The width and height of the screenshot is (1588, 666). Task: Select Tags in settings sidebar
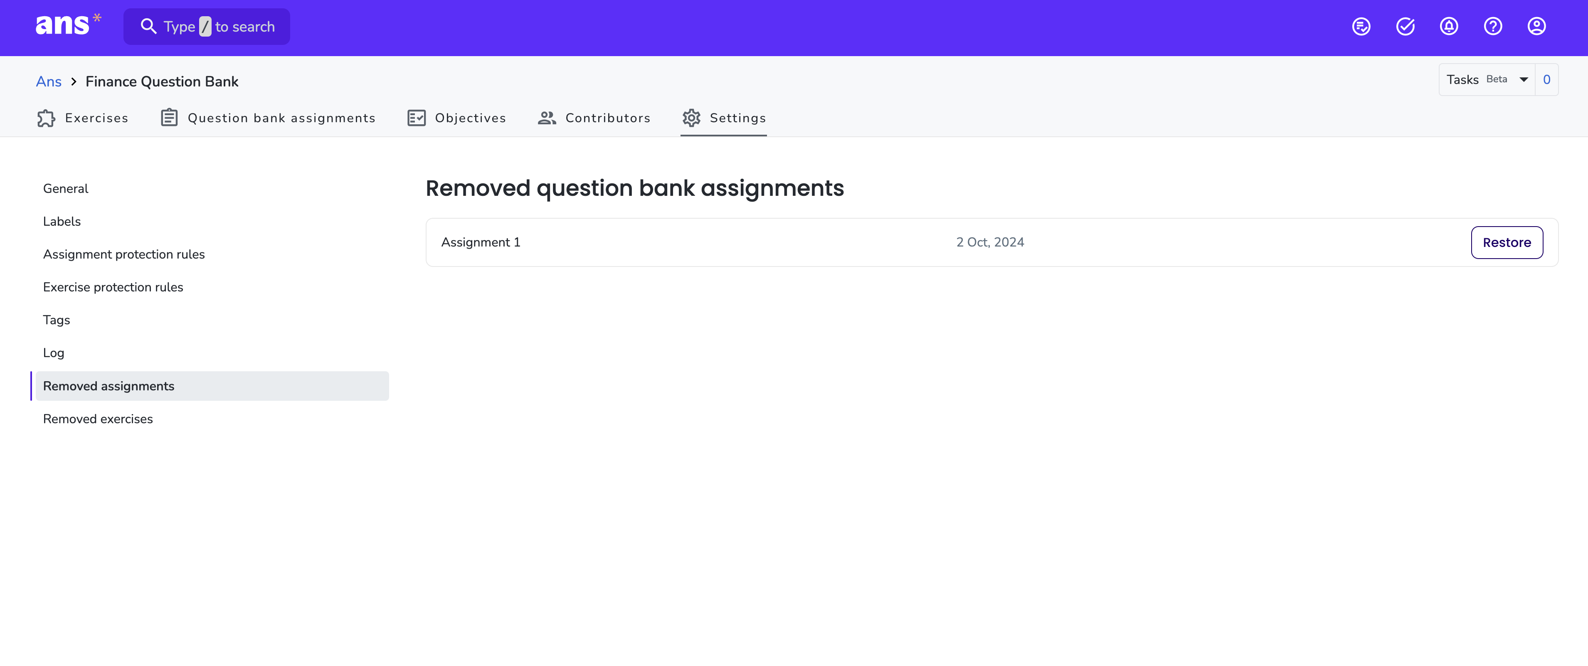point(212,320)
